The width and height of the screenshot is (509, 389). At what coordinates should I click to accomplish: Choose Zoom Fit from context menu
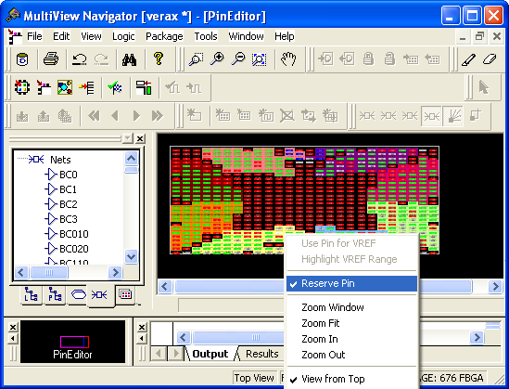click(351, 323)
